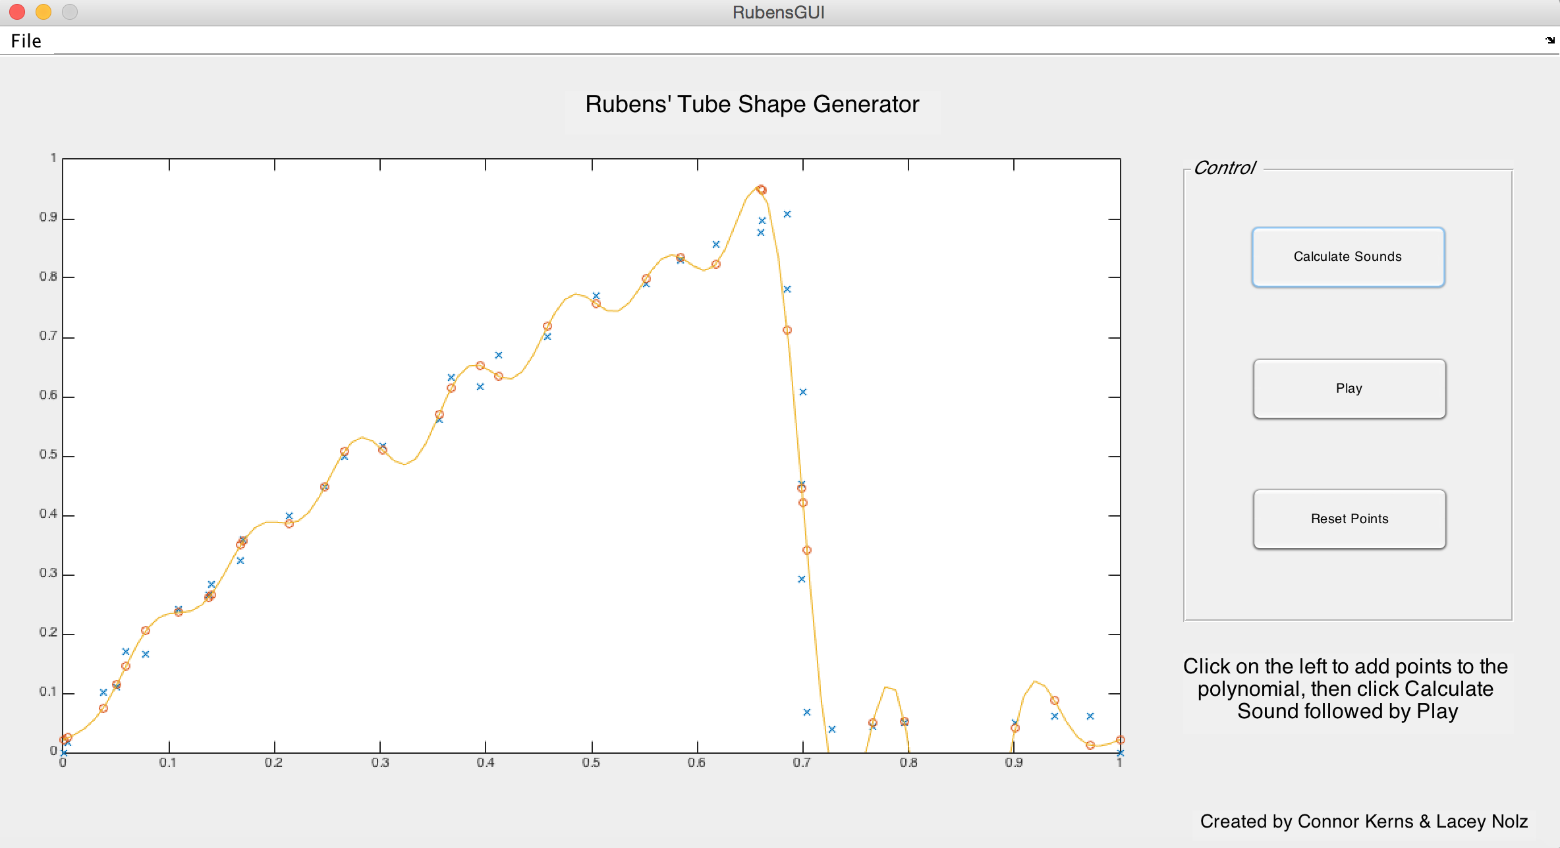Click the Calculate Sounds button
The width and height of the screenshot is (1560, 848).
pyautogui.click(x=1348, y=256)
